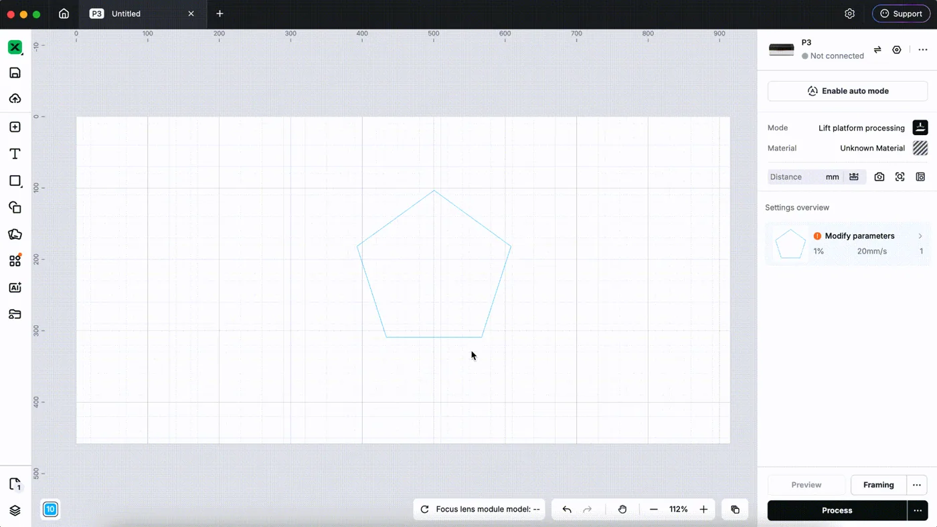Screen dimensions: 937x527
Task: Open the cloud upload icon
Action: click(15, 99)
